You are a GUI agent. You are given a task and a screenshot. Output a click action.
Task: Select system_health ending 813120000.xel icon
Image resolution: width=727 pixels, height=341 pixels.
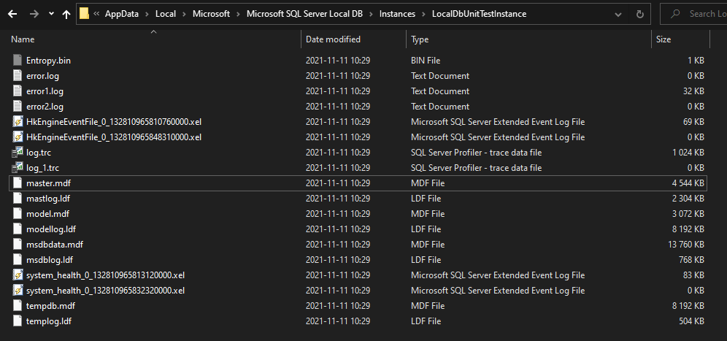[x=18, y=275]
